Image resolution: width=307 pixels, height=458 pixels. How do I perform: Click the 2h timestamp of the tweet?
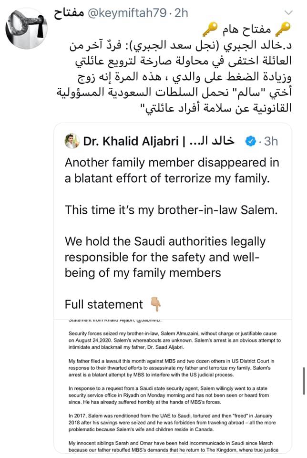pyautogui.click(x=181, y=13)
